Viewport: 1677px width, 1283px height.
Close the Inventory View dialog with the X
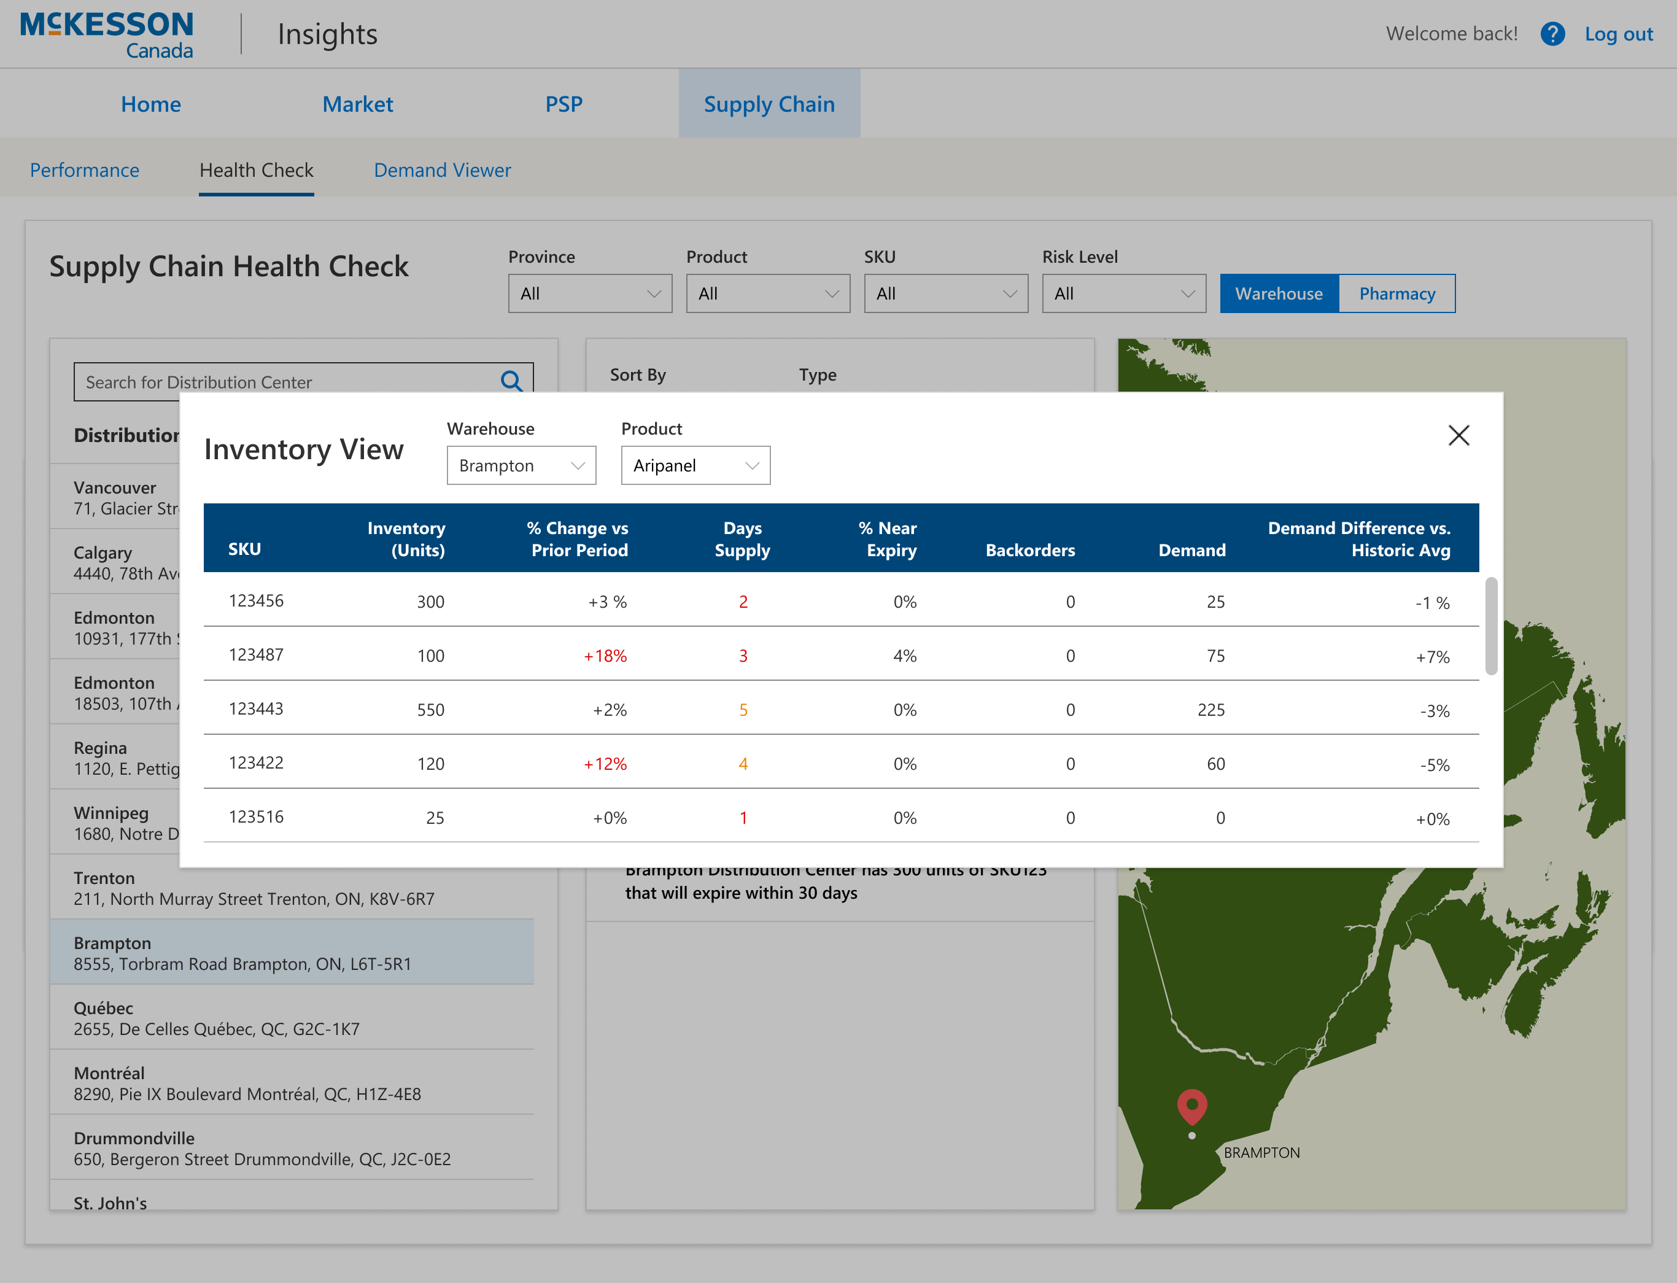point(1458,435)
